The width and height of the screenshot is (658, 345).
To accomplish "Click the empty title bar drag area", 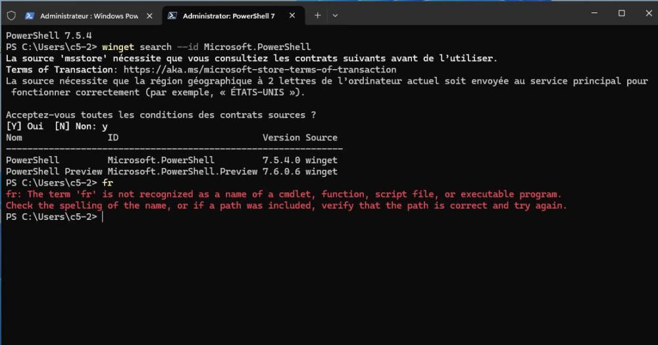I will [461, 13].
